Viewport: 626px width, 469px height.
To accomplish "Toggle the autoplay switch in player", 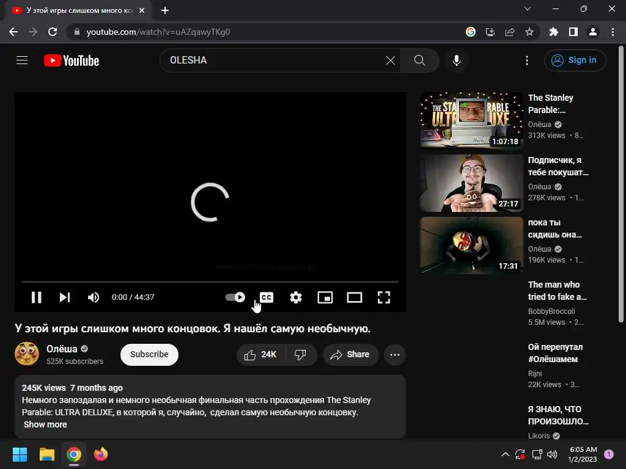I will point(235,297).
